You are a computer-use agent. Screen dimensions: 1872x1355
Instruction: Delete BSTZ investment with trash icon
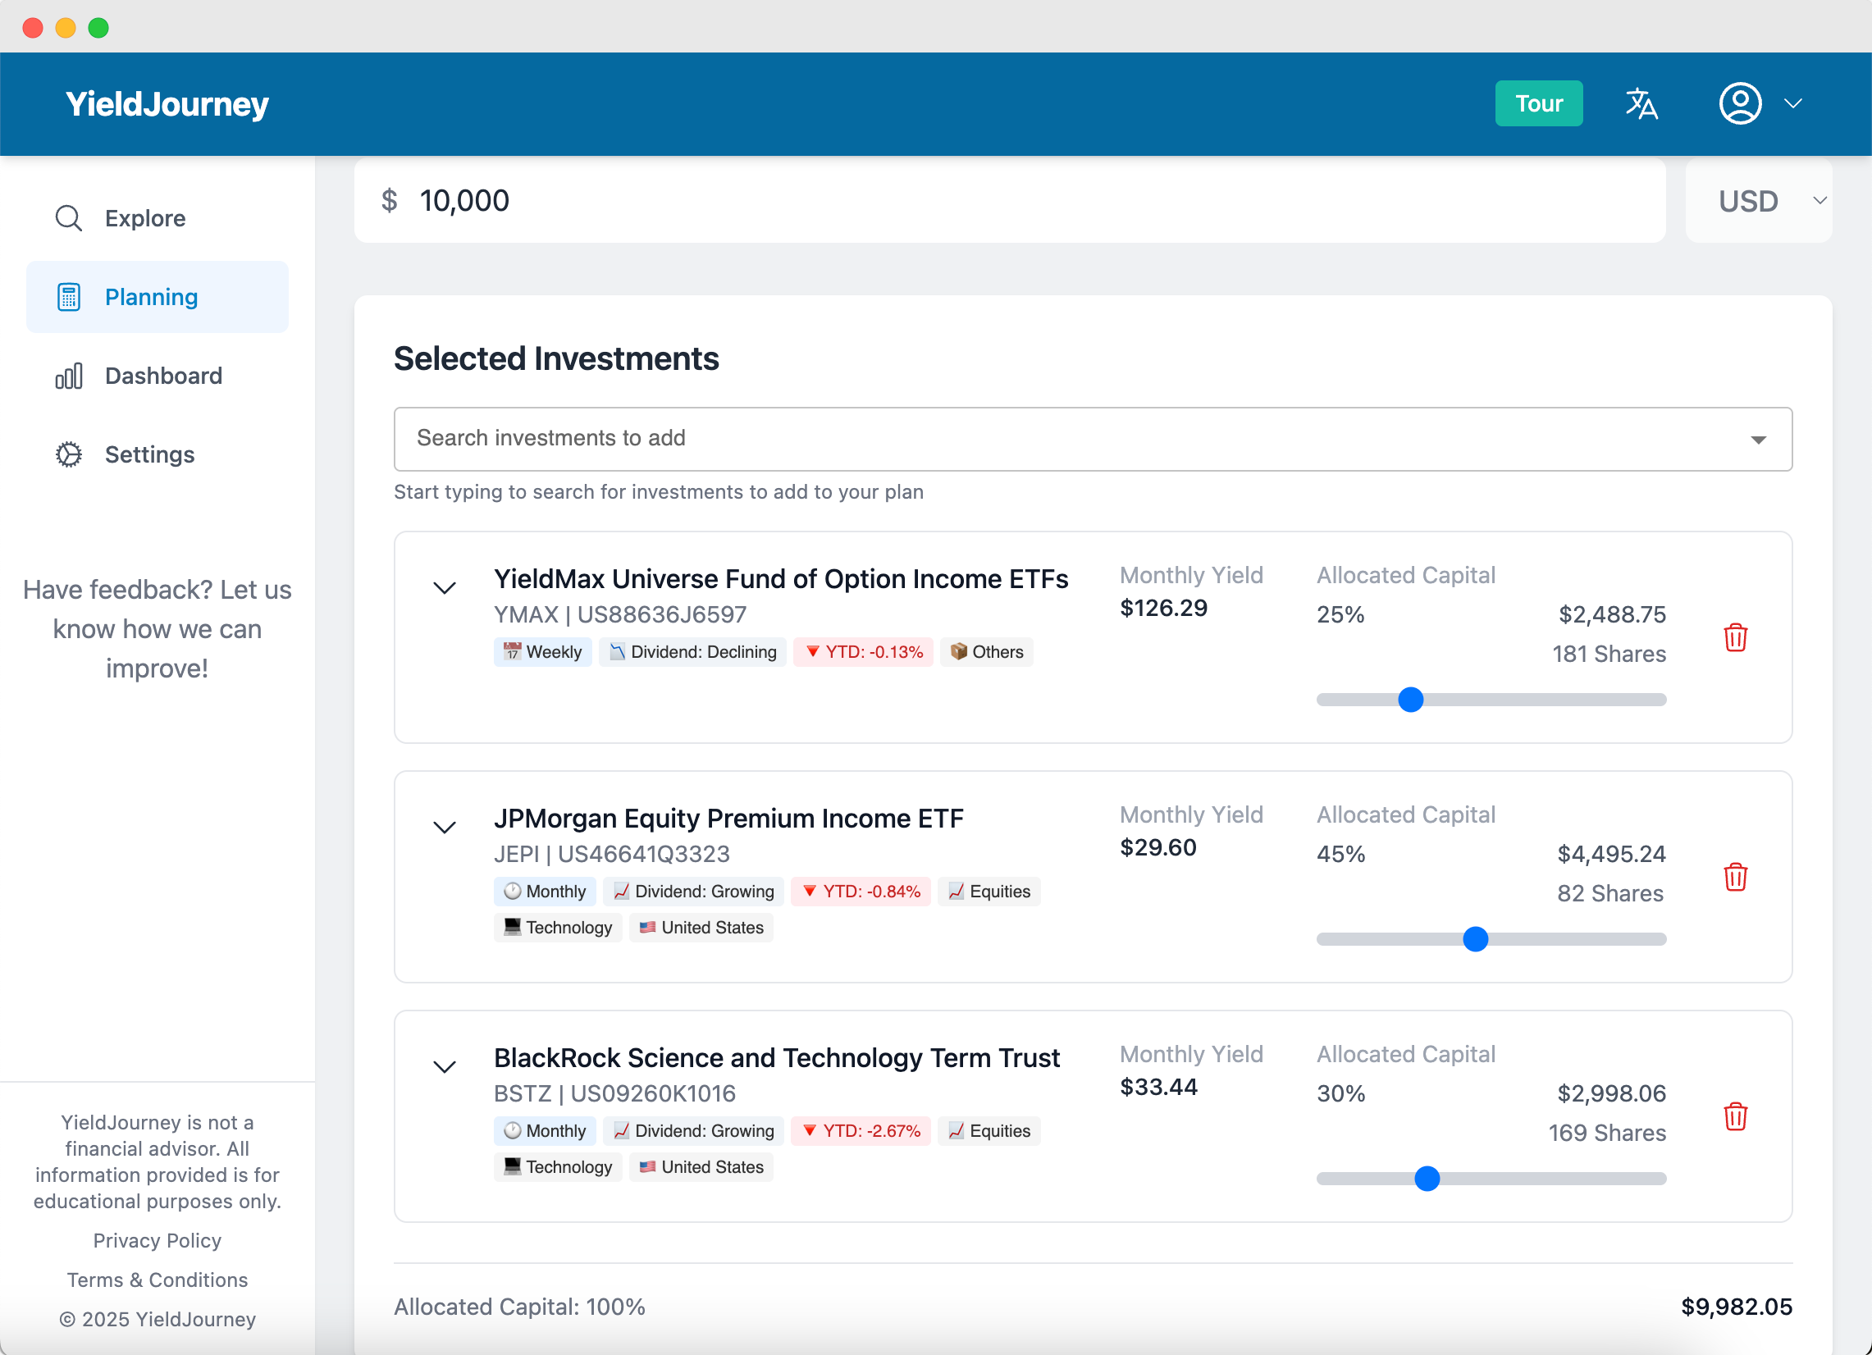point(1735,1115)
